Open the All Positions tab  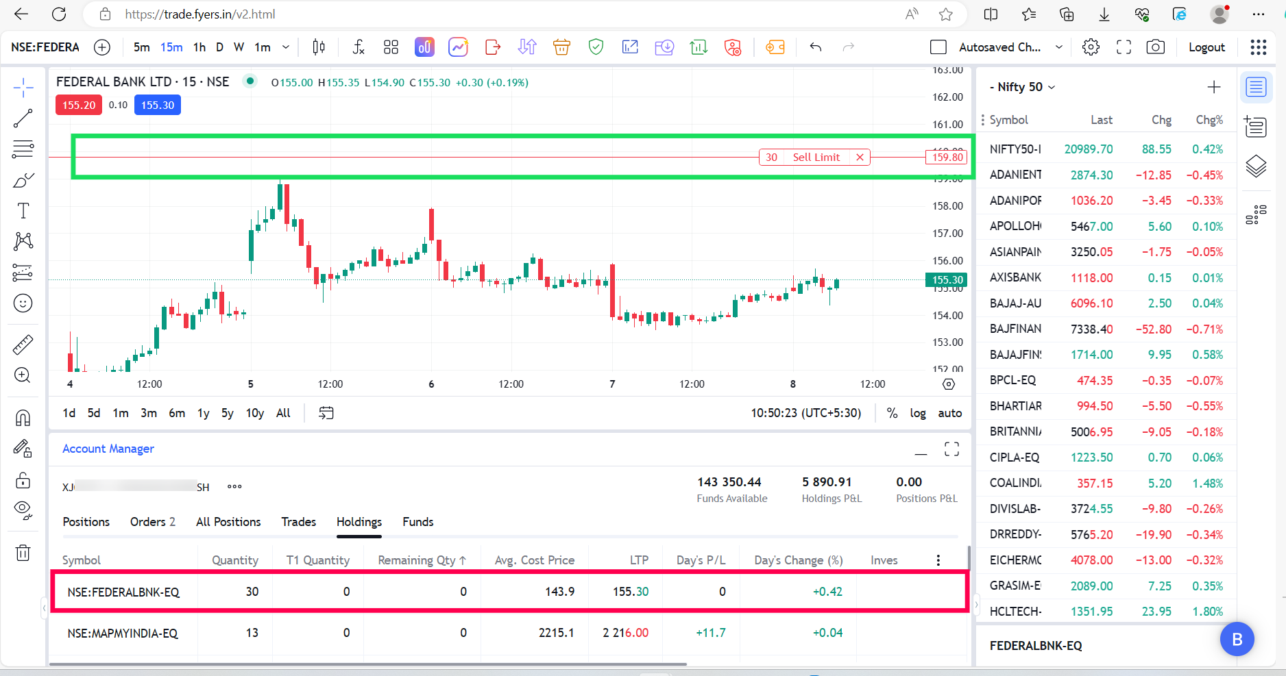click(x=228, y=522)
